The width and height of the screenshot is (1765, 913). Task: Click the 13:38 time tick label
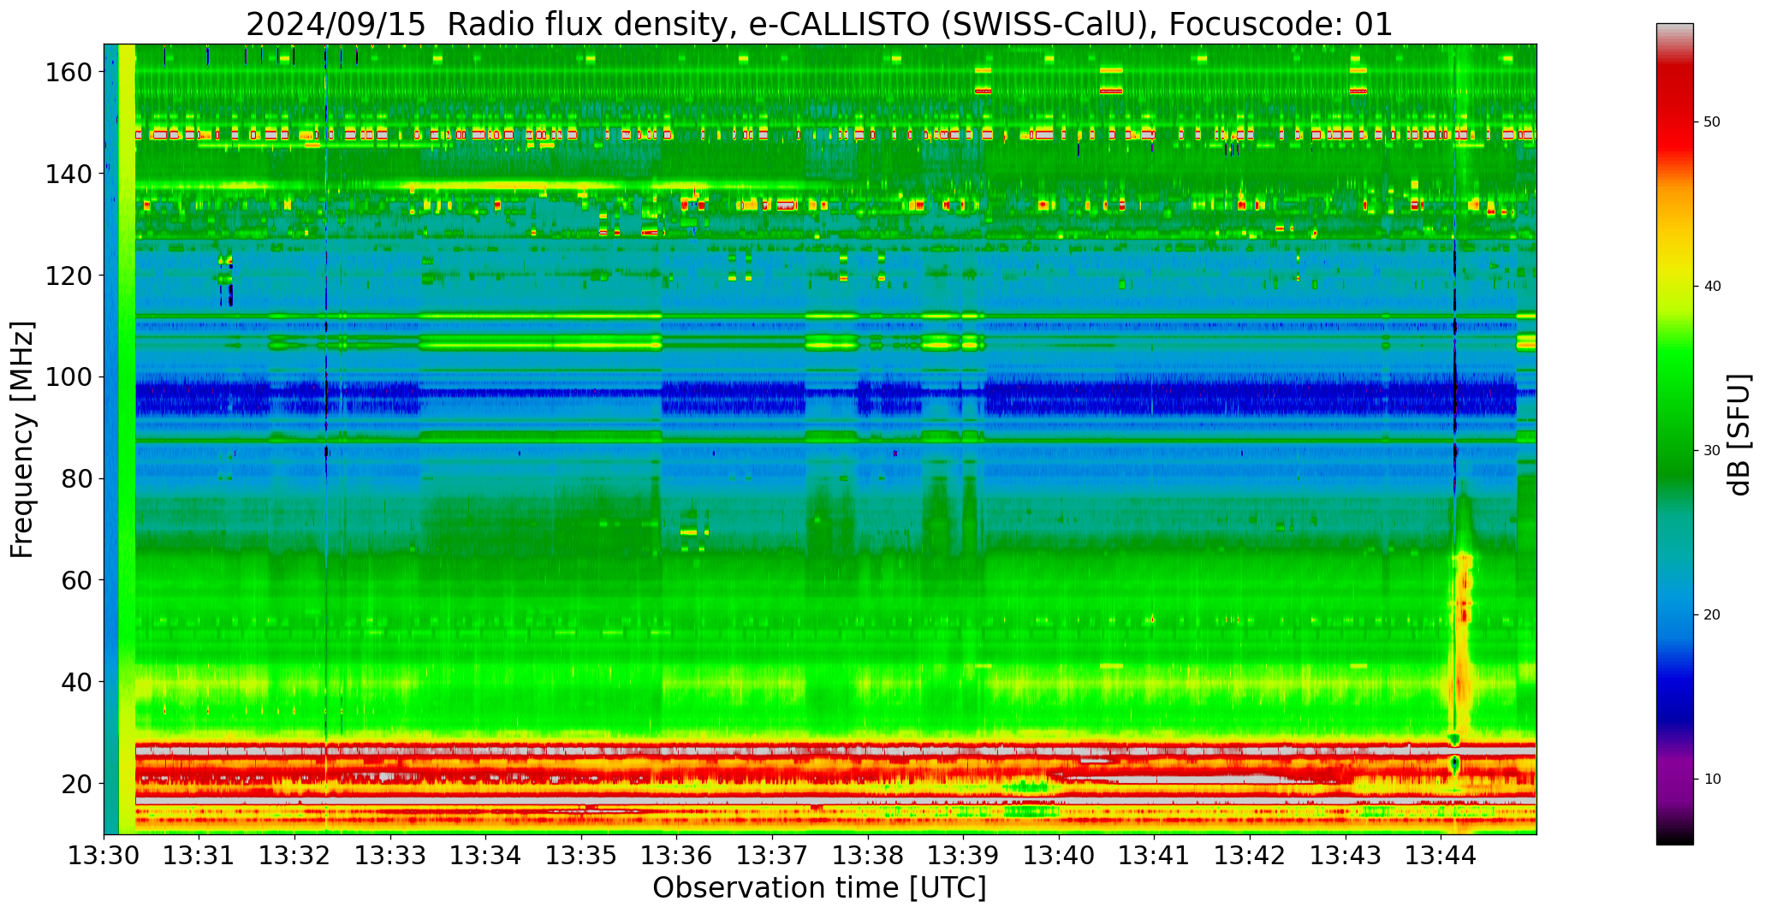pyautogui.click(x=868, y=855)
